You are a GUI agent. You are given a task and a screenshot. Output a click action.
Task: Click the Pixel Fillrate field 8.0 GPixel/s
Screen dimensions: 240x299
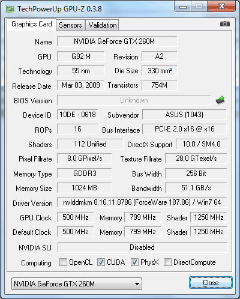pyautogui.click(x=85, y=159)
